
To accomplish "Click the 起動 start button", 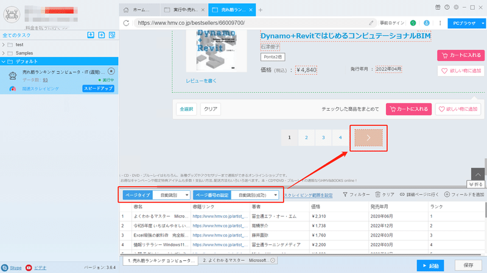I will [x=430, y=266].
